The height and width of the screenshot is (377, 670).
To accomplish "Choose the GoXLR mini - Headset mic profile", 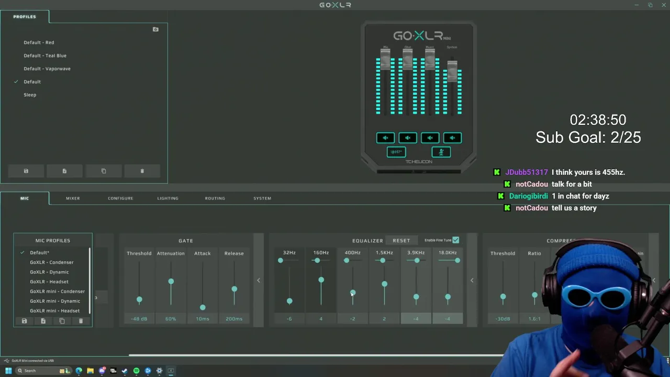I will click(55, 311).
